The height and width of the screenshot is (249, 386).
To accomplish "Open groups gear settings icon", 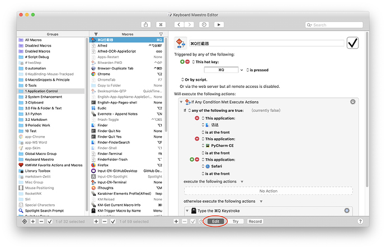I will (x=25, y=222).
